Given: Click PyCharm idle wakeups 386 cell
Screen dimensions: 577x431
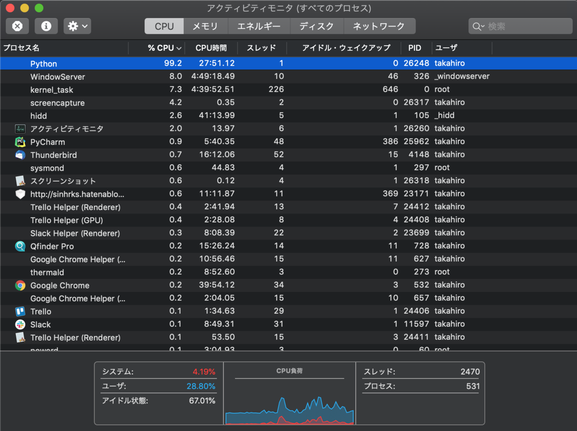Looking at the screenshot, I should [390, 142].
